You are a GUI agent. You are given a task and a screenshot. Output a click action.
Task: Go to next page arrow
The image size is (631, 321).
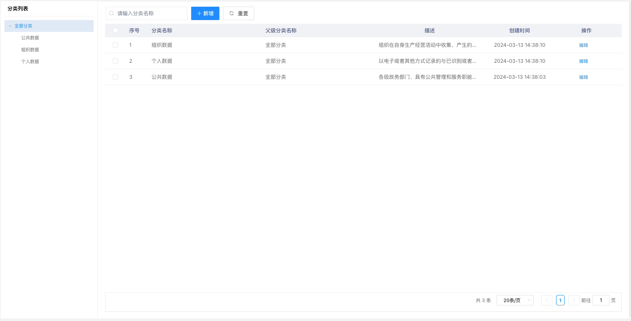(x=573, y=300)
